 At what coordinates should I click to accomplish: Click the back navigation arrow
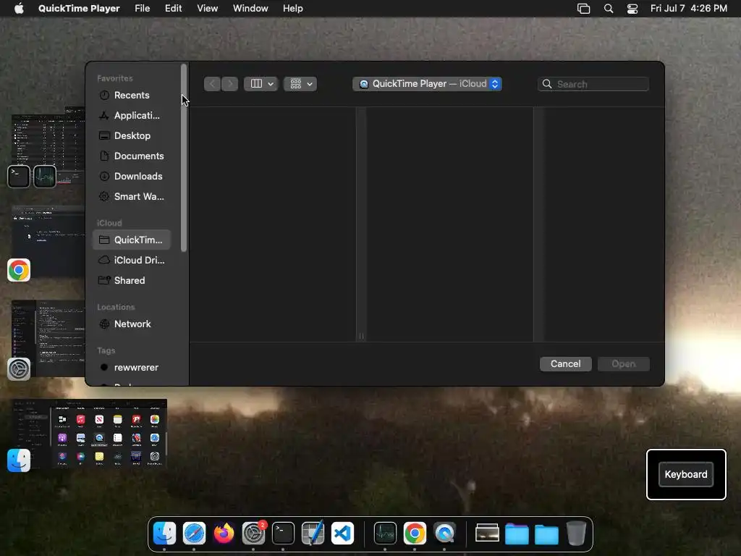click(x=212, y=84)
